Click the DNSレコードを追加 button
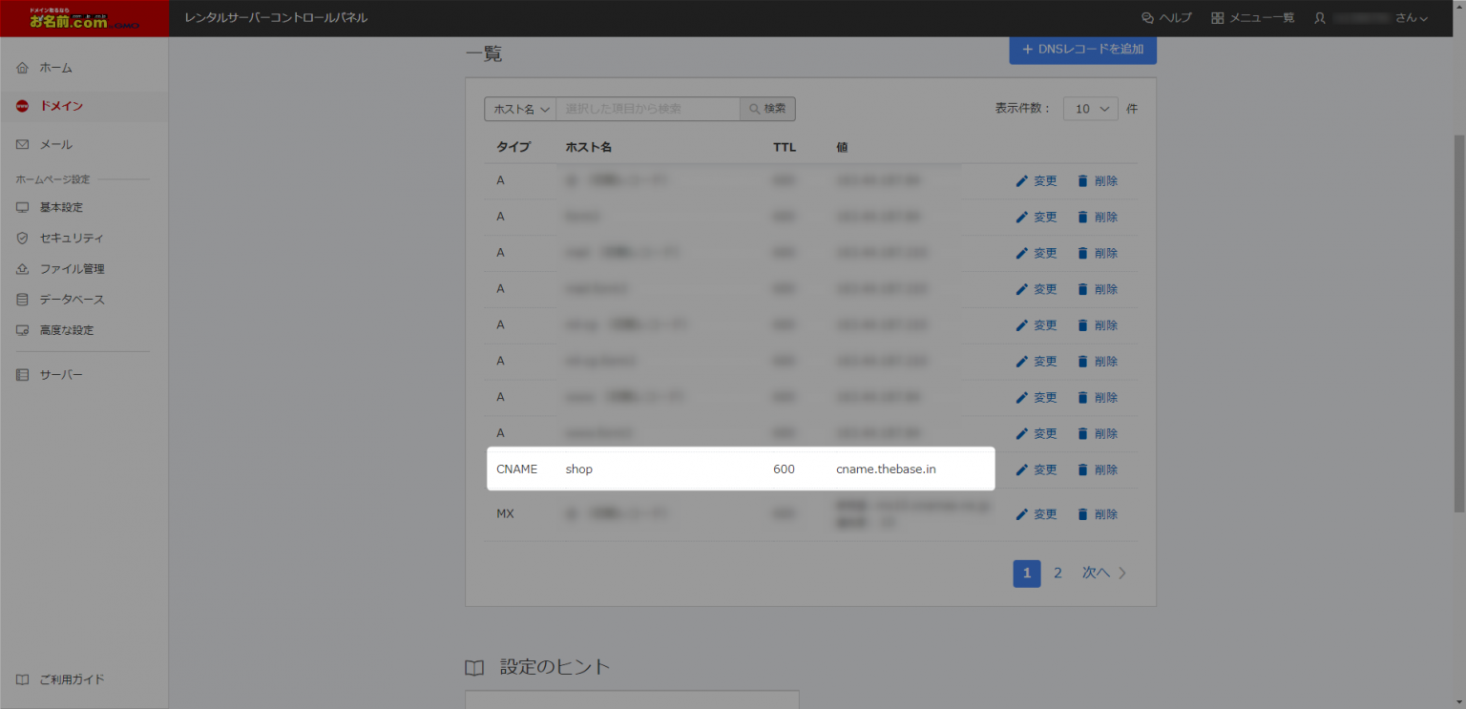Screen dimensions: 1466x709 click(1082, 49)
